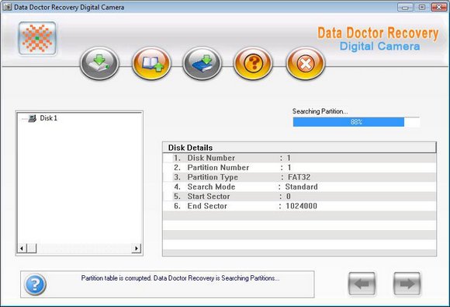This screenshot has width=450, height=307.
Task: Select the Start Sector row
Action: click(299, 197)
